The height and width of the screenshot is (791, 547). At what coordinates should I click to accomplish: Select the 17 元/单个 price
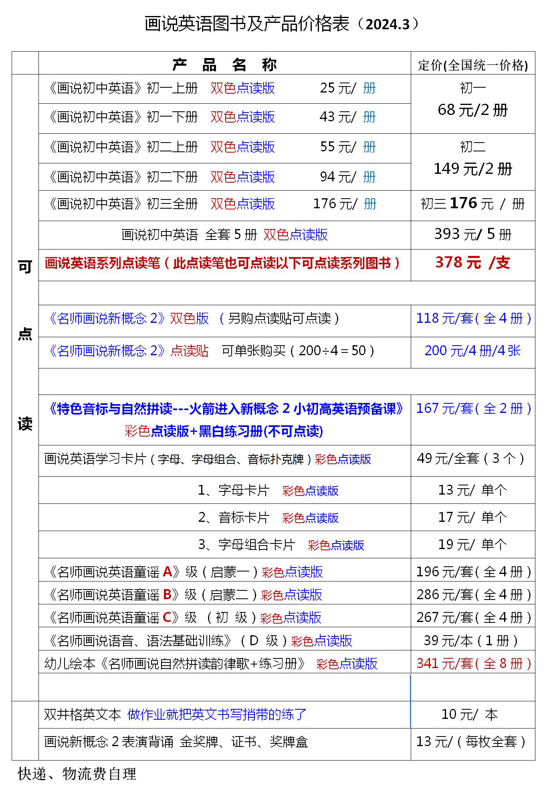tap(473, 517)
